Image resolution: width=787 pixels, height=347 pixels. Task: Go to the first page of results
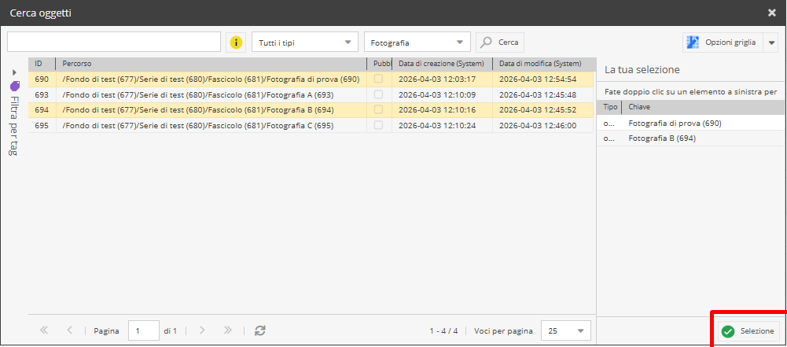44,331
